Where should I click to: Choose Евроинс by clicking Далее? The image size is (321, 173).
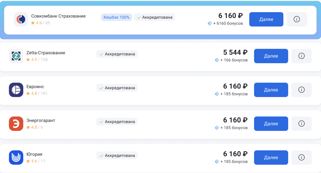pyautogui.click(x=271, y=90)
